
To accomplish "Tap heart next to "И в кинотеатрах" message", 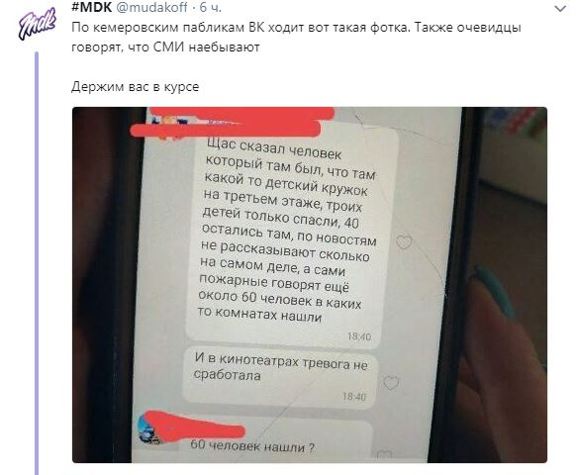I will [391, 383].
